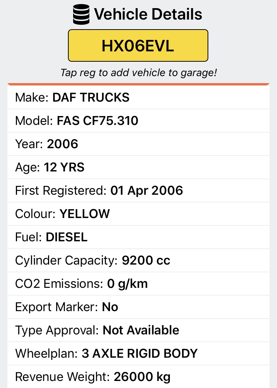The width and height of the screenshot is (277, 388).
Task: Select the Revenue Weight 26000 kg row
Action: [x=138, y=377]
